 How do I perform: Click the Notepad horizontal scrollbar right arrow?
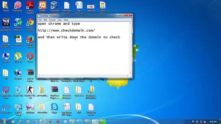tap(128, 76)
